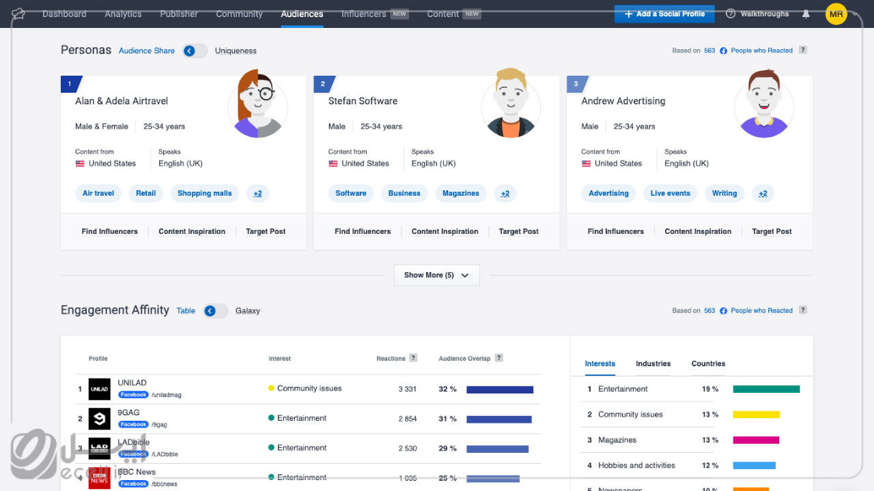The width and height of the screenshot is (874, 491).
Task: Click the Socialbakers logo icon
Action: 18,14
